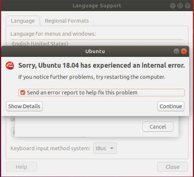Click the Cancel button

click(x=158, y=127)
